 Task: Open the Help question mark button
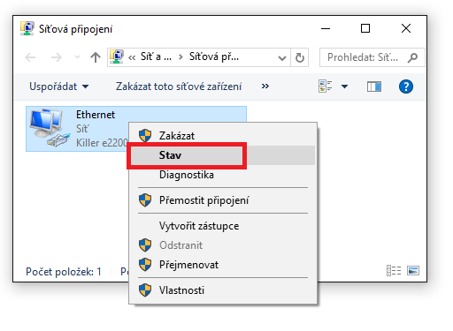point(406,87)
